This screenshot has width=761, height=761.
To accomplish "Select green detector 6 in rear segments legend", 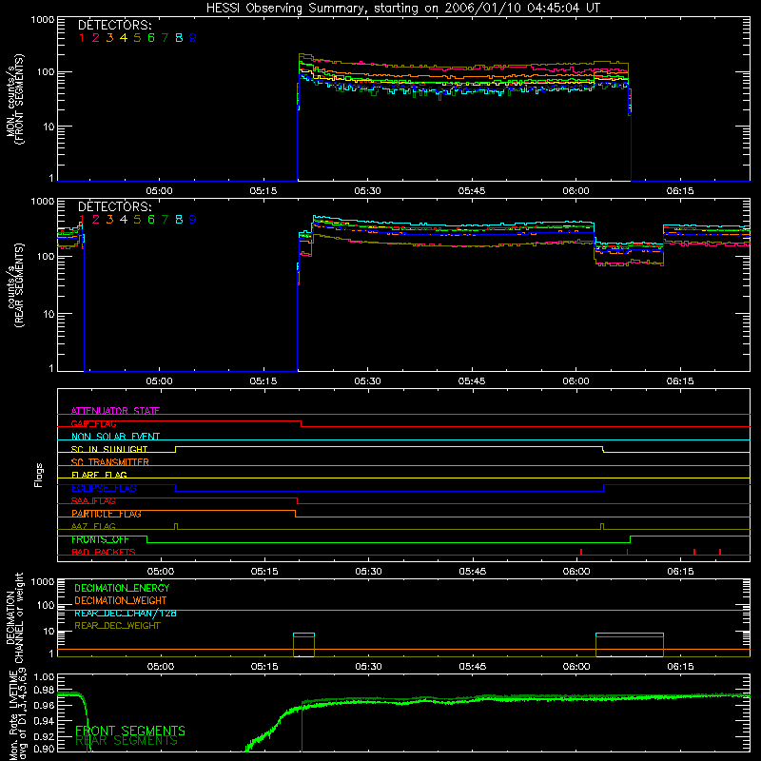I will [x=151, y=220].
